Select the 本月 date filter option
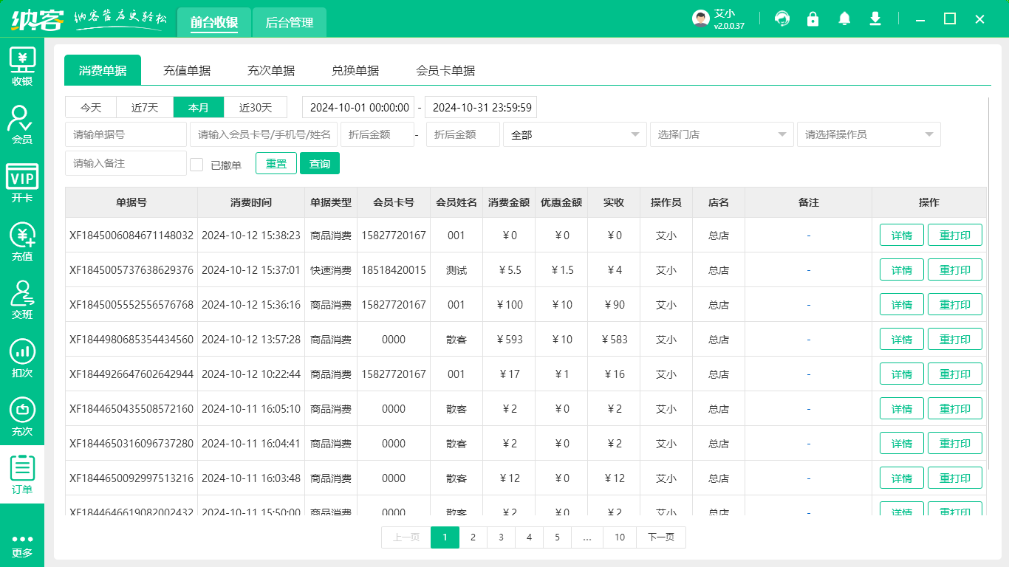The width and height of the screenshot is (1009, 567). (198, 107)
